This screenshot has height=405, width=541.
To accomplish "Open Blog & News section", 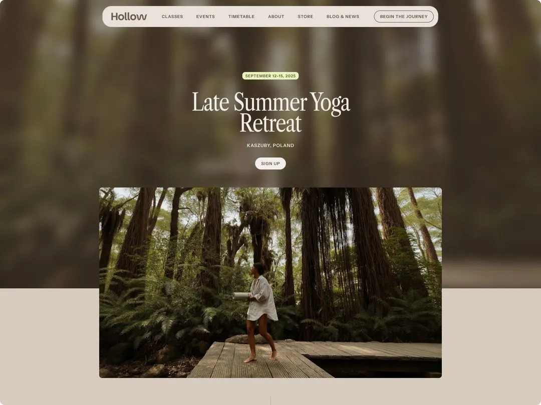I will [343, 16].
